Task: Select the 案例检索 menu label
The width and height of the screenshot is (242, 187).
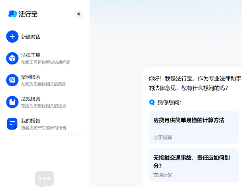Action: 31,77
